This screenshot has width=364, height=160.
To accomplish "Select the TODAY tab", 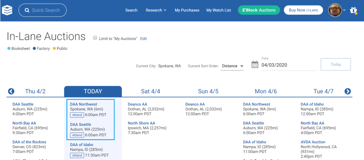I will (93, 91).
